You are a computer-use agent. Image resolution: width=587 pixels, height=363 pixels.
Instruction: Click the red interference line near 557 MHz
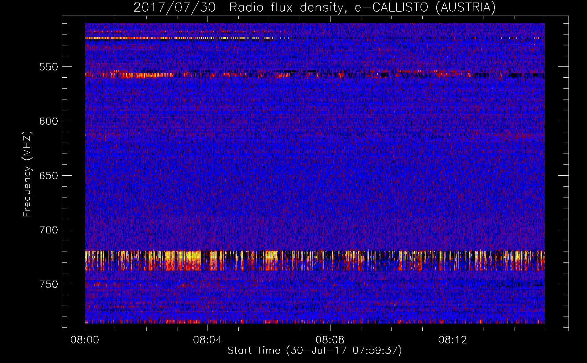click(315, 75)
